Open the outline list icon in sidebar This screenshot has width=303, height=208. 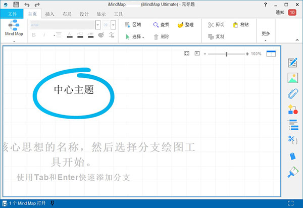(292, 124)
